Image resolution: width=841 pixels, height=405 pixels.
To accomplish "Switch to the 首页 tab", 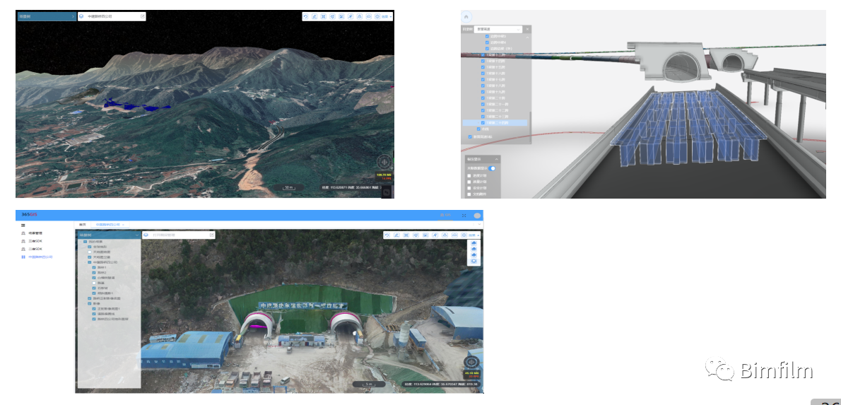I will [x=82, y=225].
